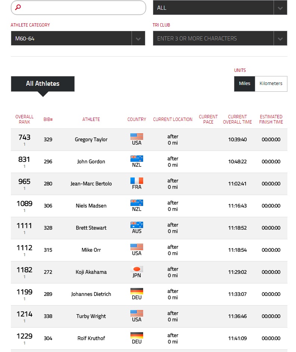Click the USA flag for Gregory Taylor
This screenshot has height=352, width=296.
[x=137, y=136]
